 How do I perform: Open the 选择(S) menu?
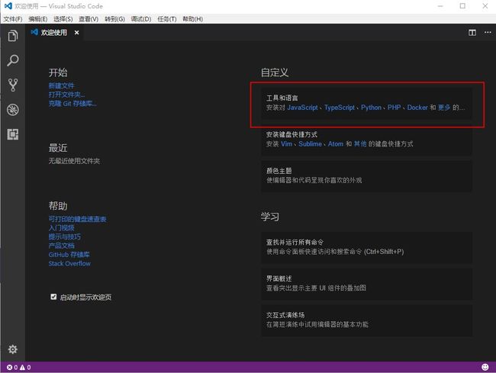pos(63,19)
